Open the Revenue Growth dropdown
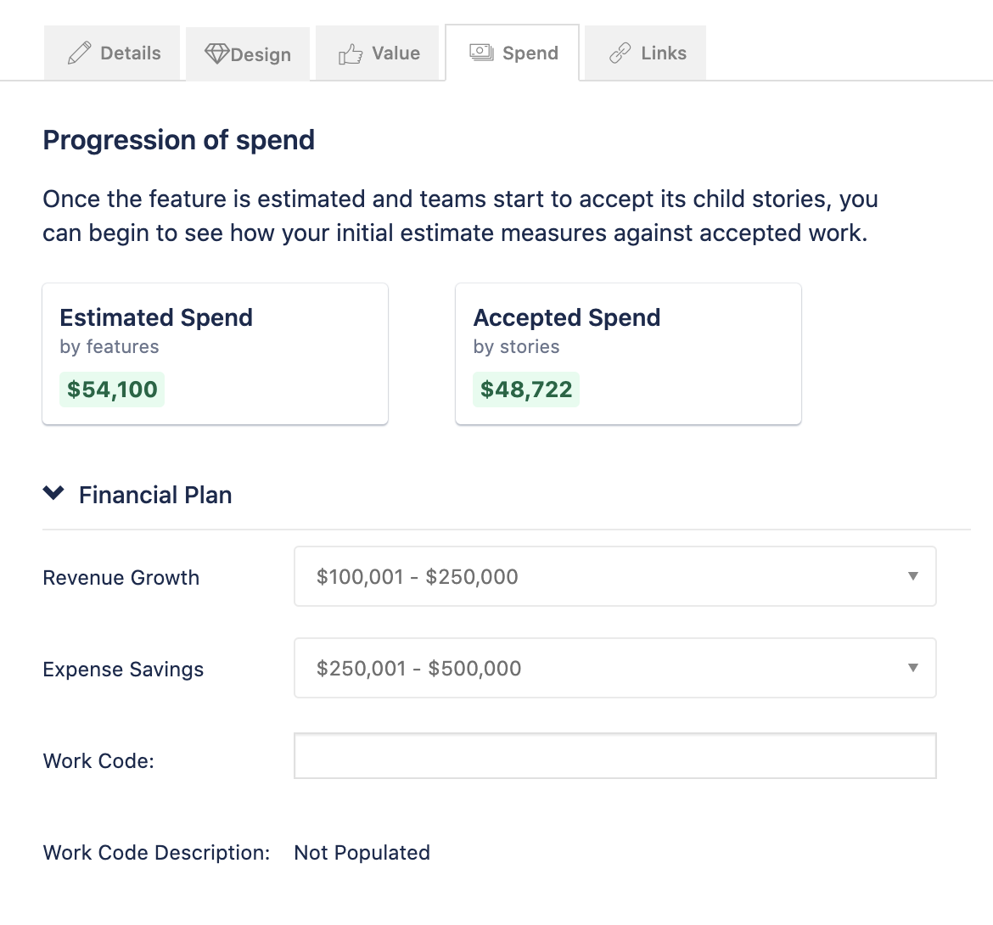The width and height of the screenshot is (993, 925). (x=615, y=576)
